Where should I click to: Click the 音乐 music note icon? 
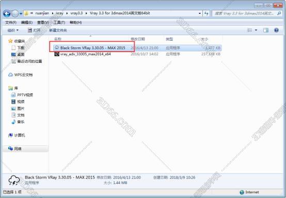pyautogui.click(x=13, y=122)
